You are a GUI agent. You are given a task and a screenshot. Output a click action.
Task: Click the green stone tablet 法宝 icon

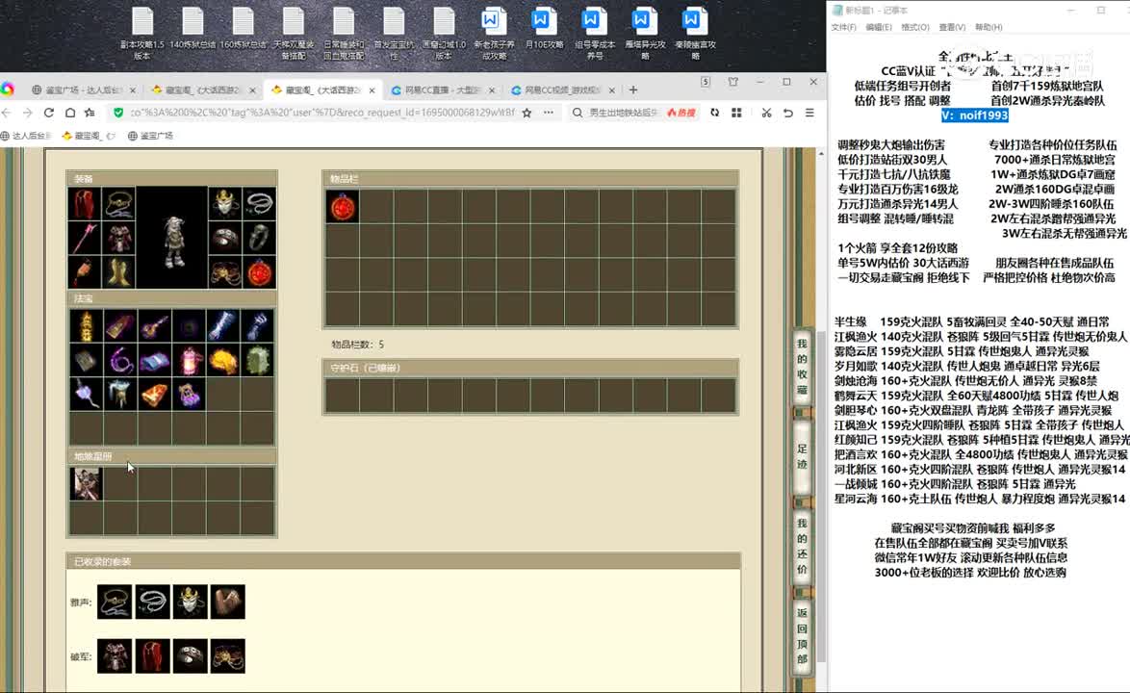[x=258, y=360]
